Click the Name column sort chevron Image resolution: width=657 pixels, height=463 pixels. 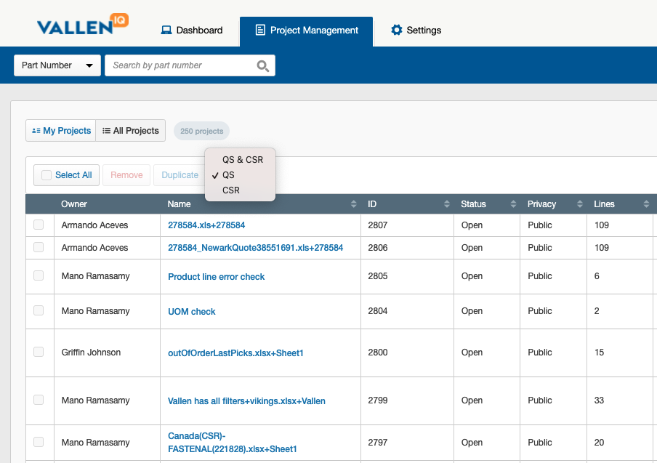coord(353,204)
